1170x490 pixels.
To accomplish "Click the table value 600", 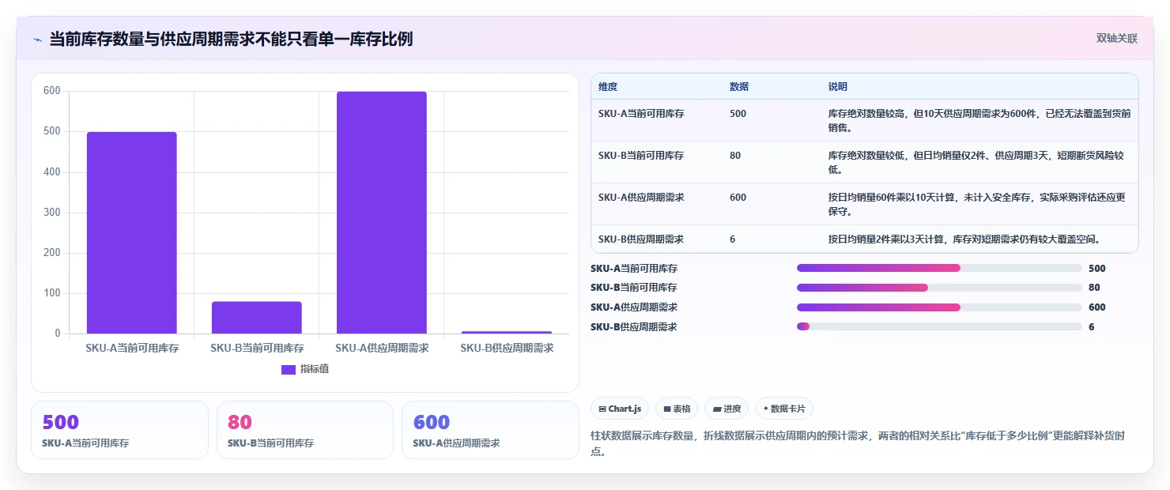I will (x=738, y=198).
